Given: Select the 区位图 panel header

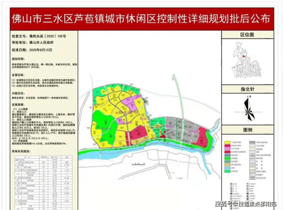Looking at the screenshot, I should (247, 35).
